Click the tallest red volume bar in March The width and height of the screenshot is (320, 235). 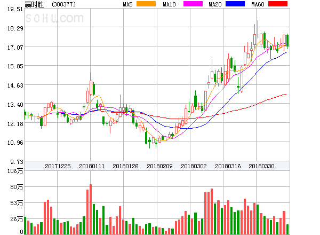(212, 211)
